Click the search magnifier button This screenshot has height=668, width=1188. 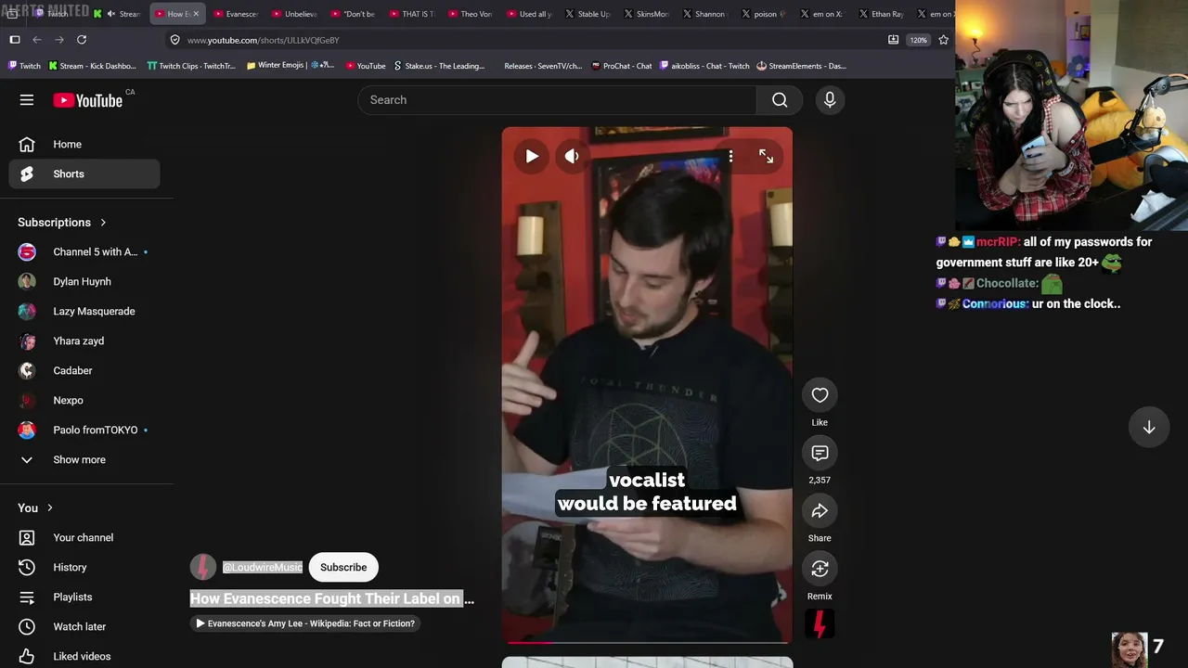point(780,100)
